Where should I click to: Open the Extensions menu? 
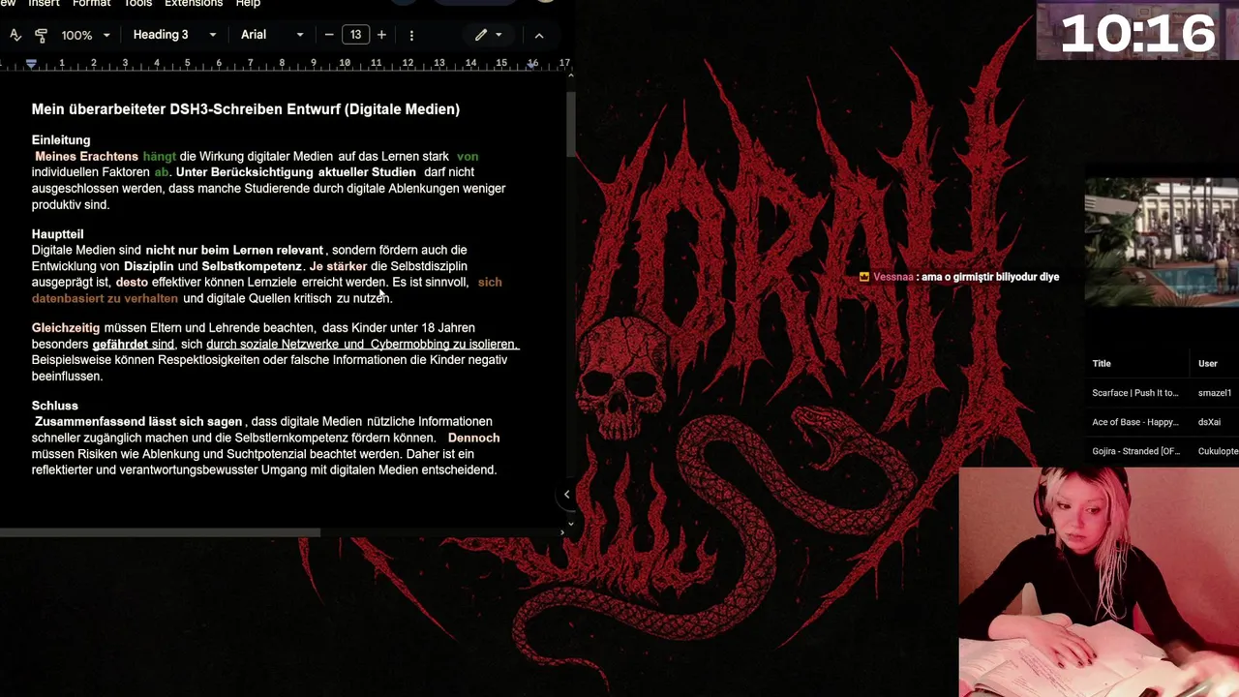pos(194,4)
